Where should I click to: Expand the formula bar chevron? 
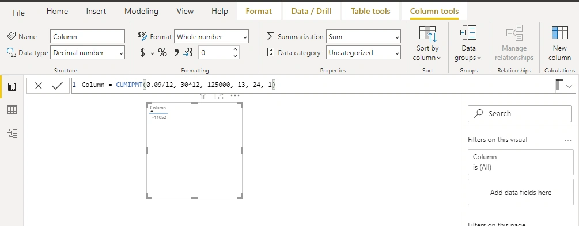569,86
